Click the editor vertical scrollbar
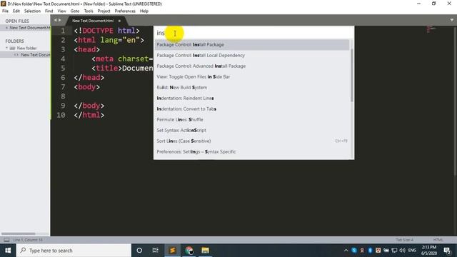 tap(456, 101)
